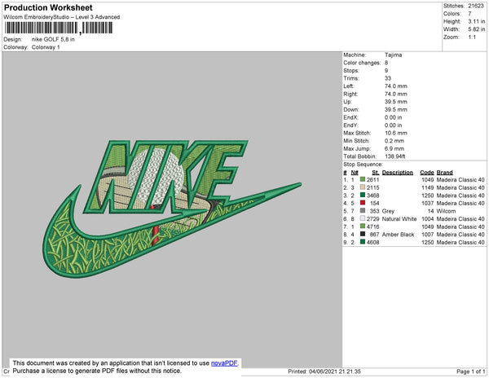
Task: Open the novaPDF link in the notice
Action: click(224, 363)
